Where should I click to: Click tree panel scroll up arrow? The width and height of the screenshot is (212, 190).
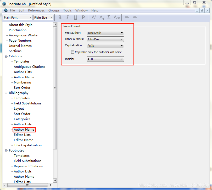(x=55, y=25)
